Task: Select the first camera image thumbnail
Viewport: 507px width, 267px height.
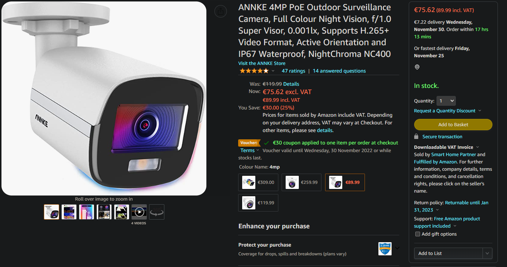Action: coord(52,212)
